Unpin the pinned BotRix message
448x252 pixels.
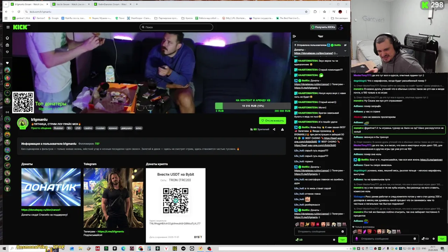click(345, 45)
